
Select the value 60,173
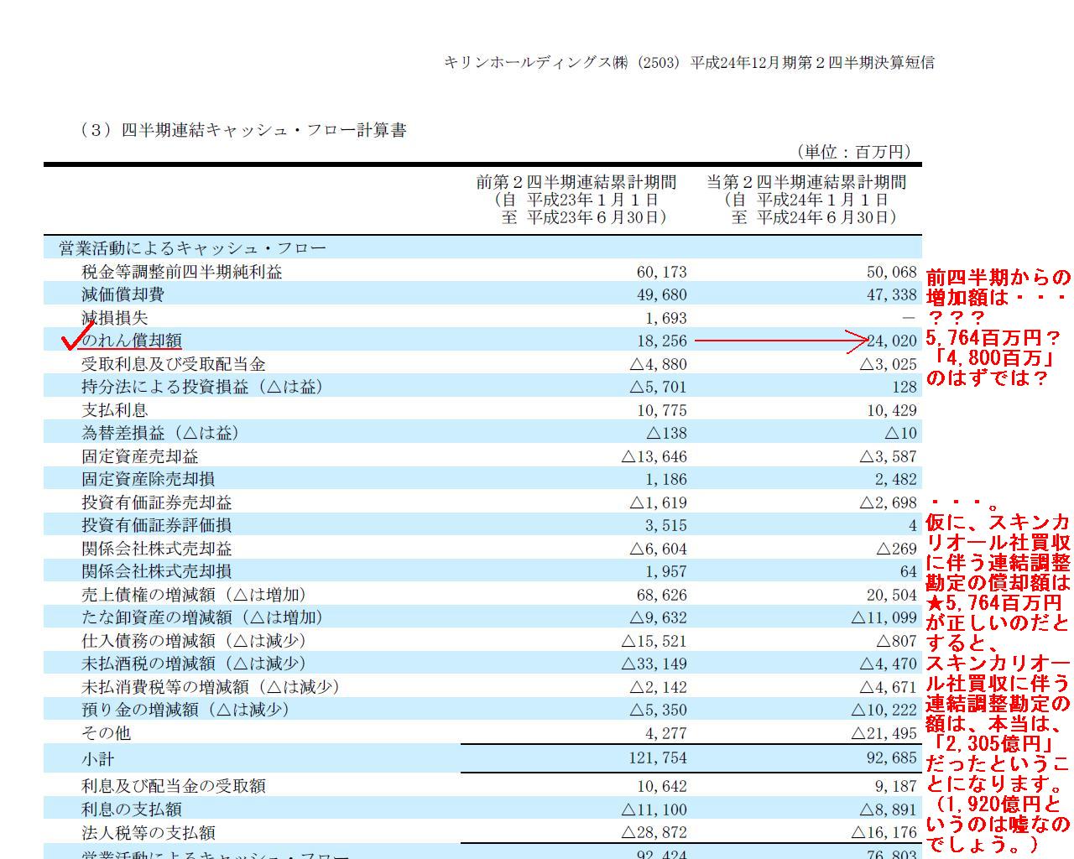[x=662, y=272]
